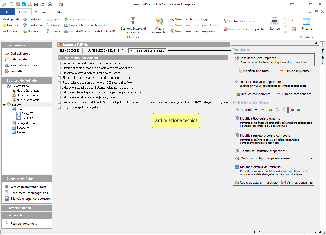Click the DOC export icon in Edificio e strutture

pos(299,110)
